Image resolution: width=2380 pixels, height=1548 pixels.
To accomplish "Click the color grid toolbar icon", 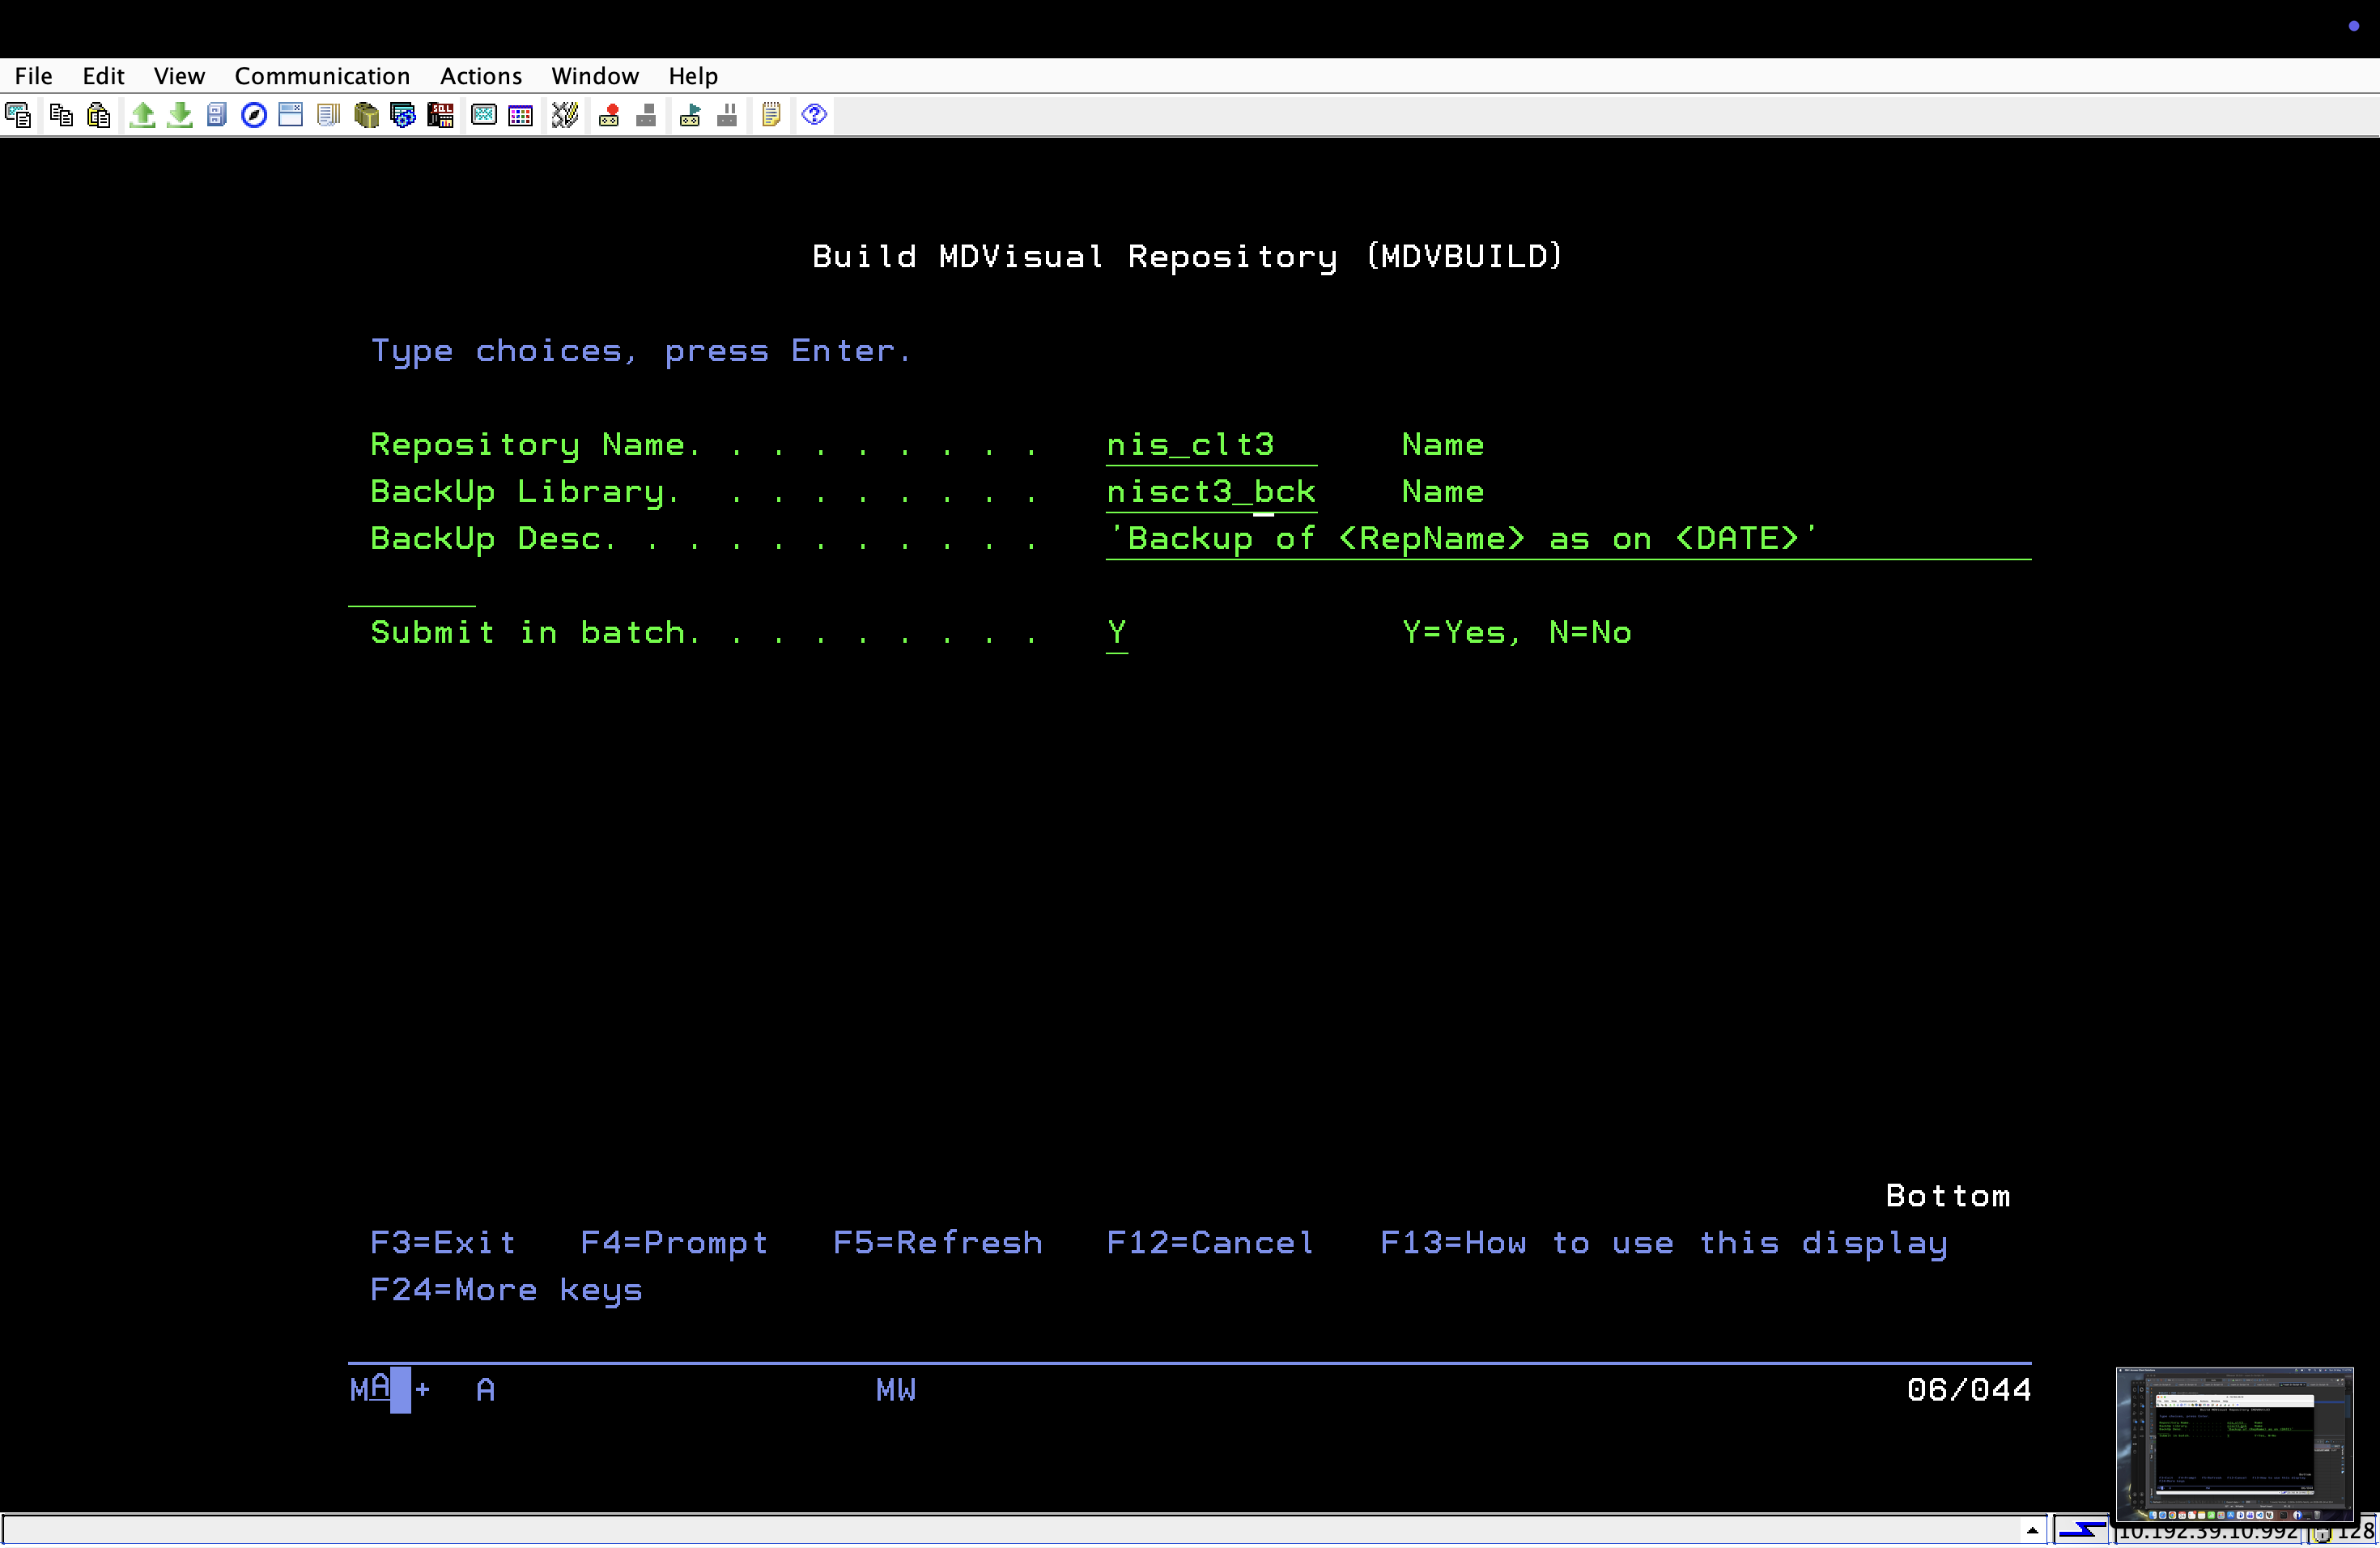I will [x=521, y=115].
